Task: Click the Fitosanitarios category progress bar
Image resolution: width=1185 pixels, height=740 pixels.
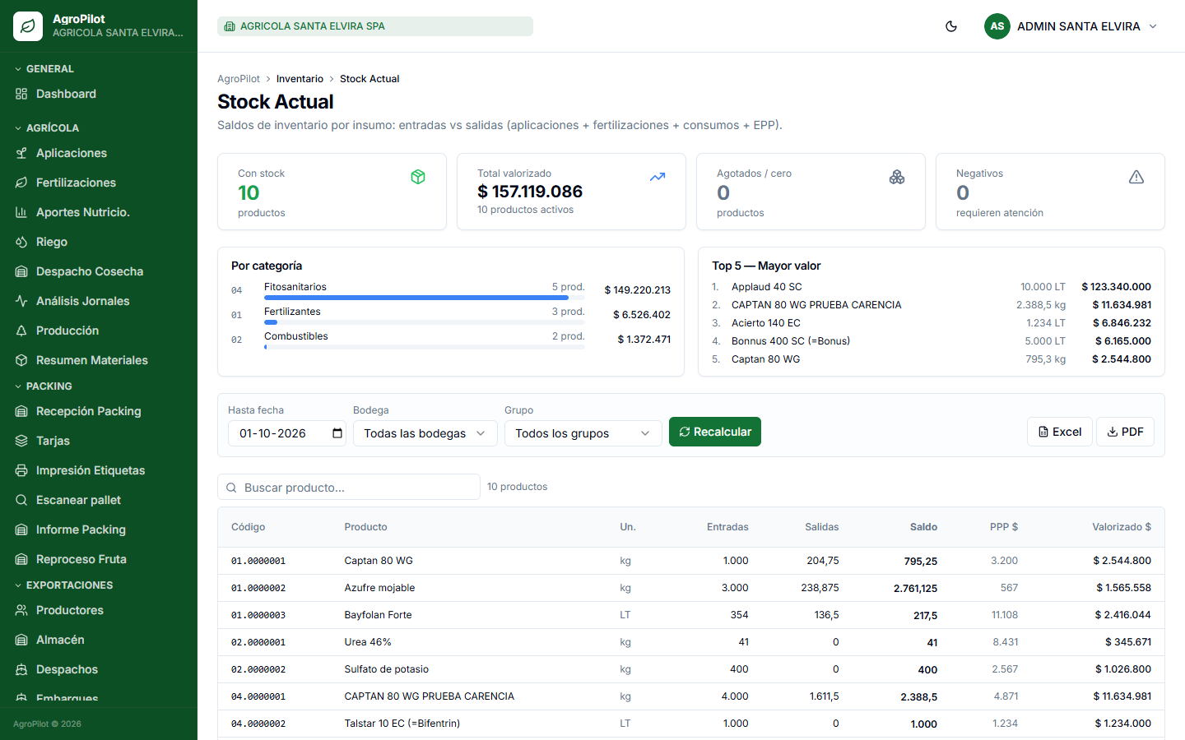Action: [x=425, y=298]
